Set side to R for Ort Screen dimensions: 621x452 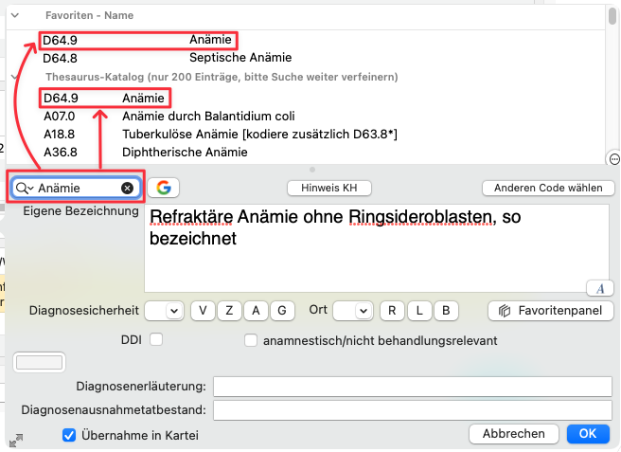392,311
